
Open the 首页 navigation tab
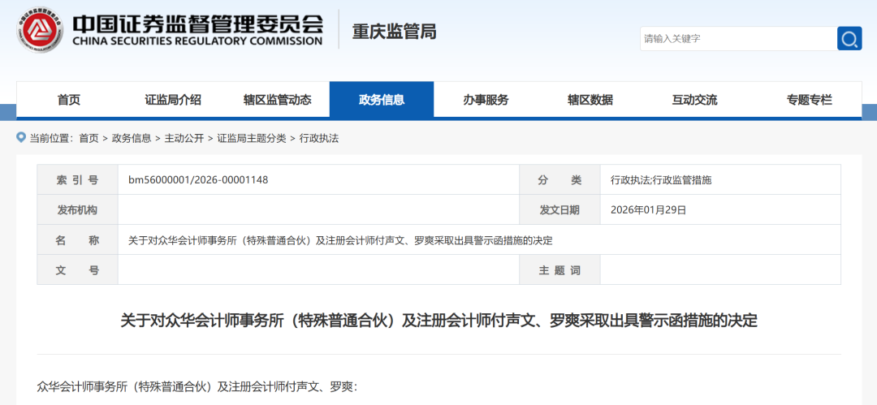tap(69, 100)
